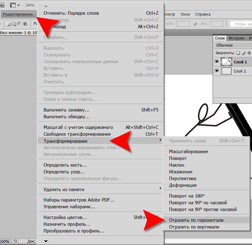Choose Поворот in transform submenu
Screen dimensions: 252x245
[x=207, y=158]
